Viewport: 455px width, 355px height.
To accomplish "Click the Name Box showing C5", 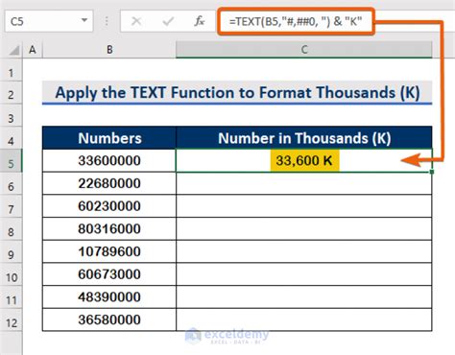I will click(49, 21).
